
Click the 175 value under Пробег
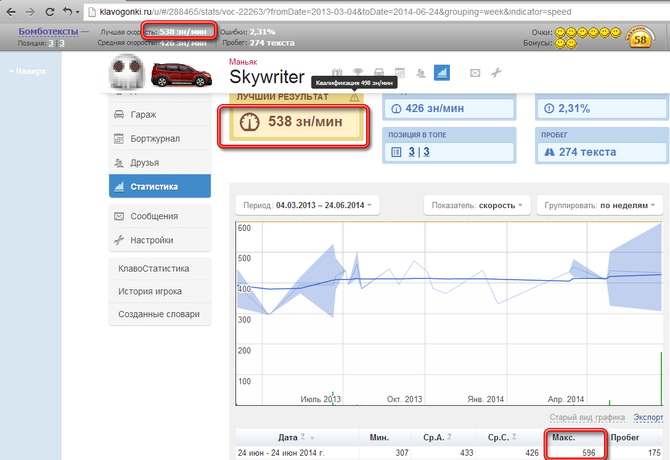click(654, 453)
